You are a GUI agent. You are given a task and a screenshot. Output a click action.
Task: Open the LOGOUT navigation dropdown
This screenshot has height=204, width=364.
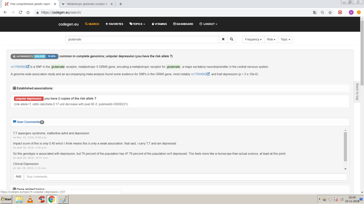point(208,24)
